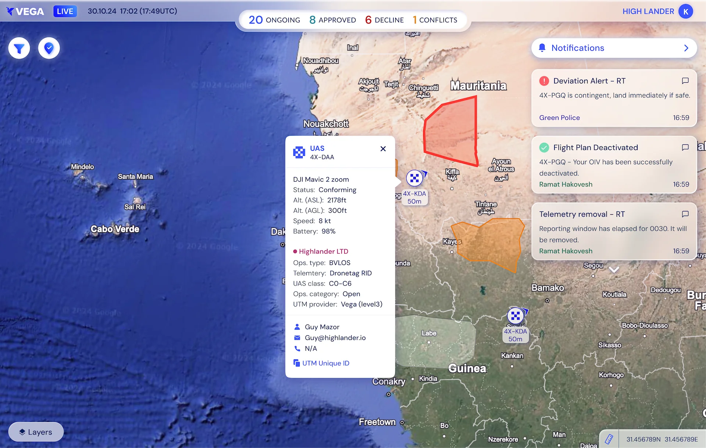Open the Layers selector
Screen dimensions: 706x448
coord(36,432)
